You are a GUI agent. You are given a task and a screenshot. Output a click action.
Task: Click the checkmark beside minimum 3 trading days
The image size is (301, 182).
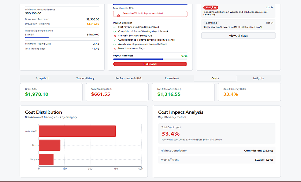coord(115,31)
